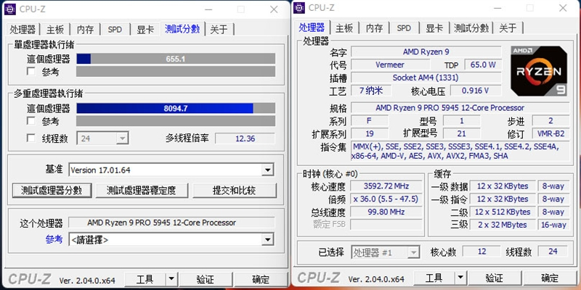Click 核心速度 value 3592.72 MHz
Image resolution: width=581 pixels, height=290 pixels.
pyautogui.click(x=386, y=186)
